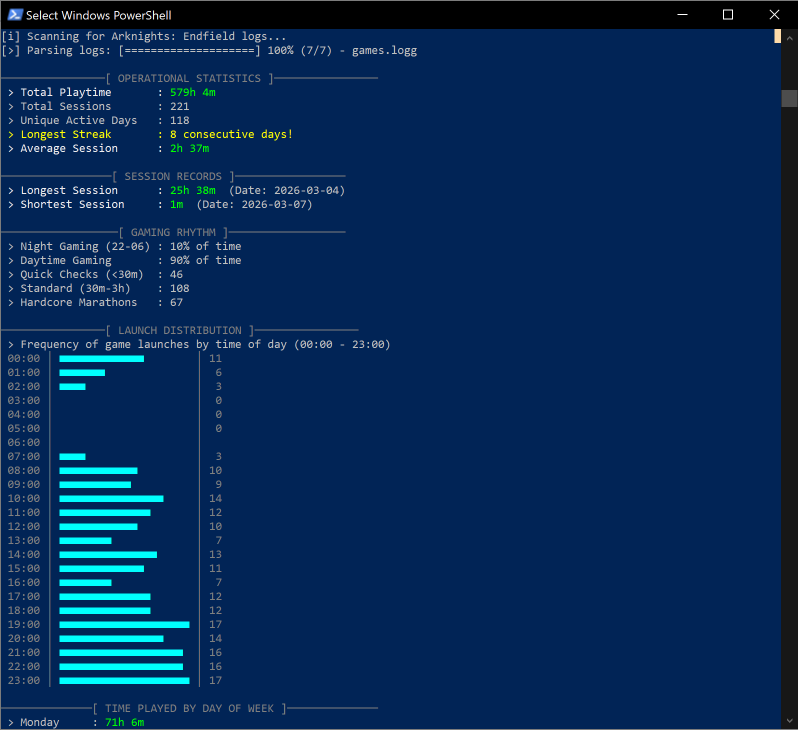
Task: Click the 'games.logg' filename text
Action: (384, 50)
